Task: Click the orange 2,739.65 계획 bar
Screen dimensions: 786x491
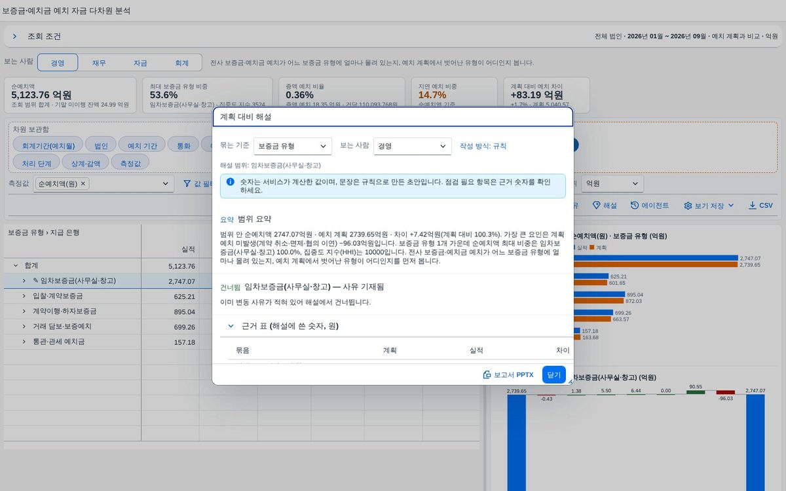Action: (x=655, y=265)
